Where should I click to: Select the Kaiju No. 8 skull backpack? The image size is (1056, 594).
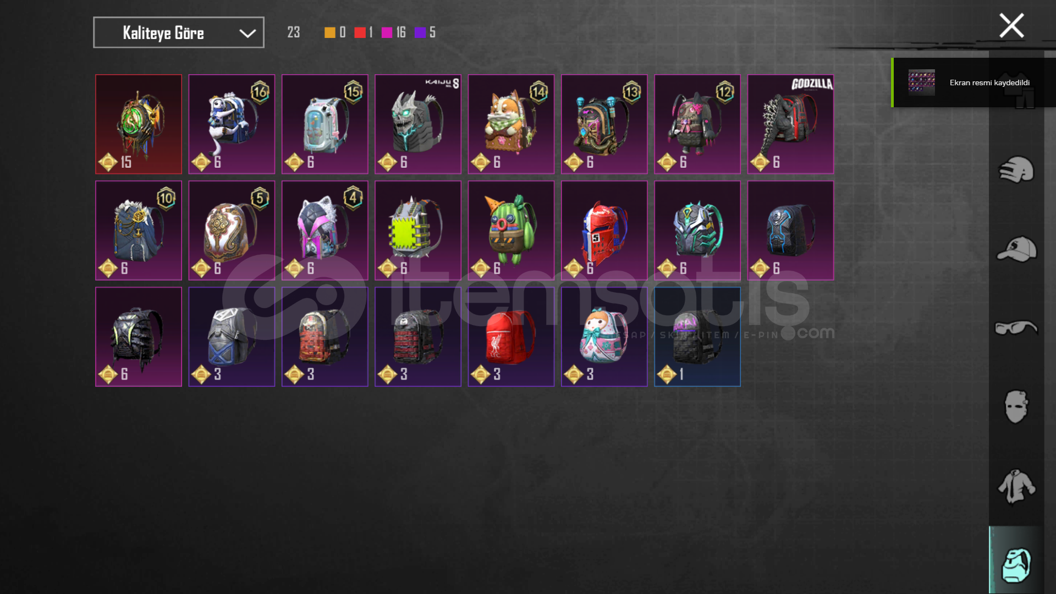click(x=418, y=124)
